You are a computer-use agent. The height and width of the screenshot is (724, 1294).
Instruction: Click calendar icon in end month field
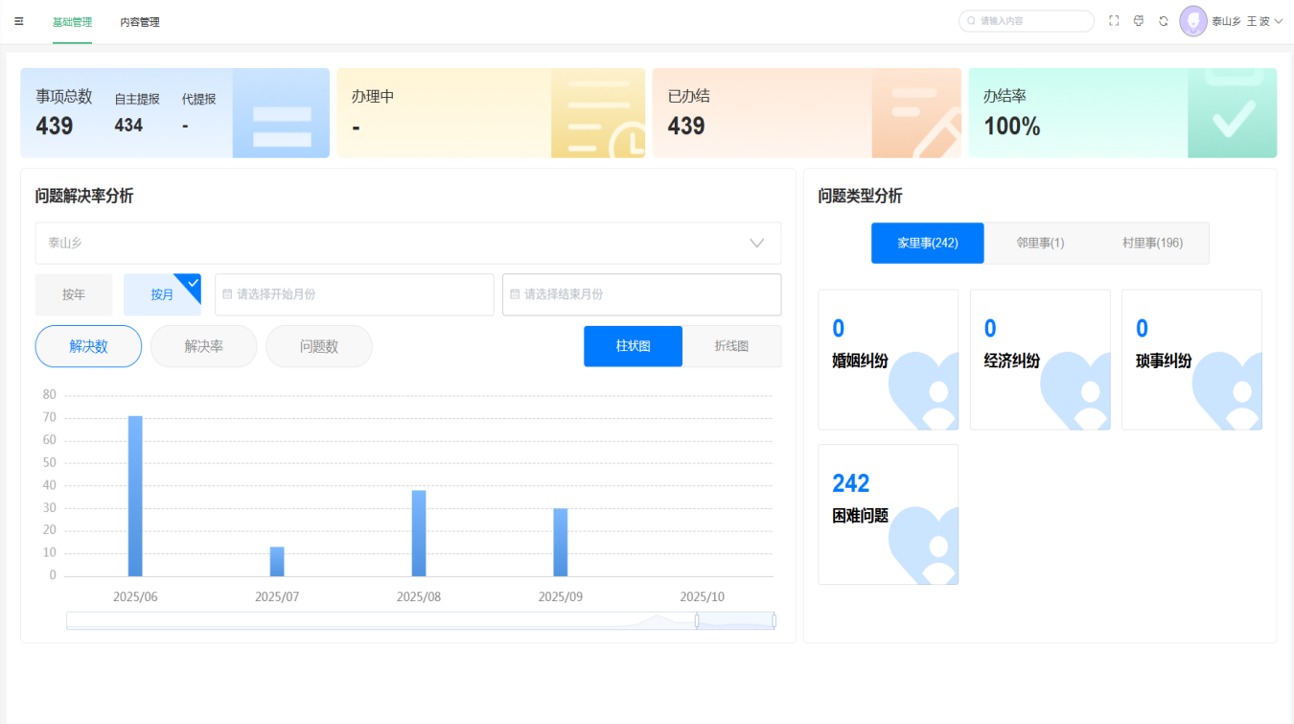(515, 294)
